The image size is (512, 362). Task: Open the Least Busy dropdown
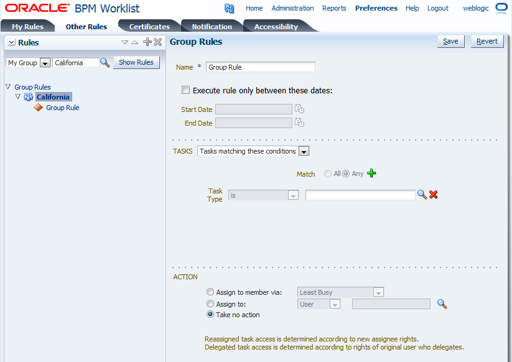378,292
